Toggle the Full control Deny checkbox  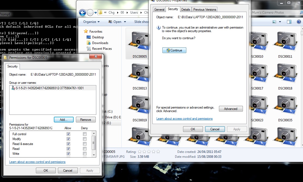[x=84, y=134]
